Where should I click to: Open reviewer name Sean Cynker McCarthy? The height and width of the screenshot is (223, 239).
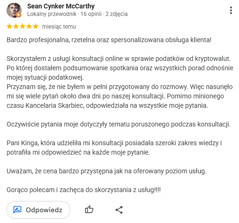[61, 6]
